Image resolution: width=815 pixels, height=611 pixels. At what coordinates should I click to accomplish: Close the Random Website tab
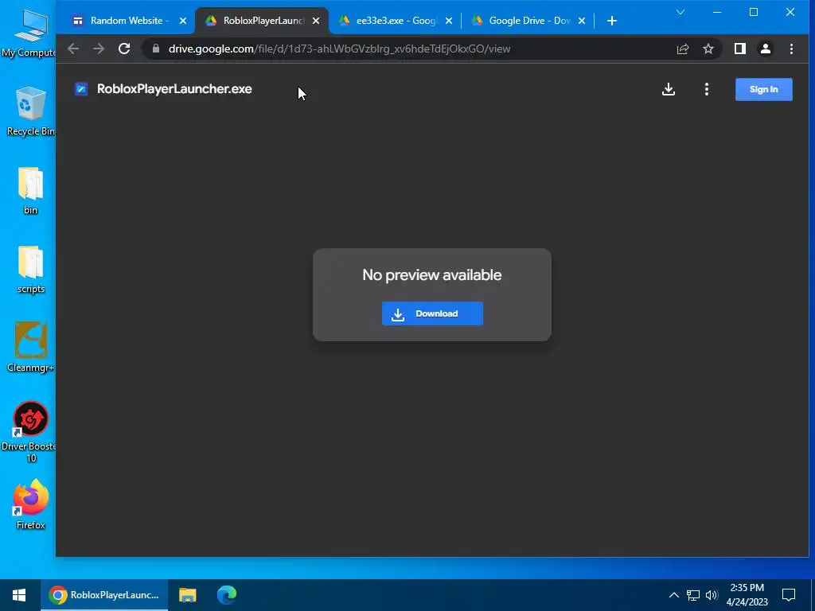pos(183,21)
